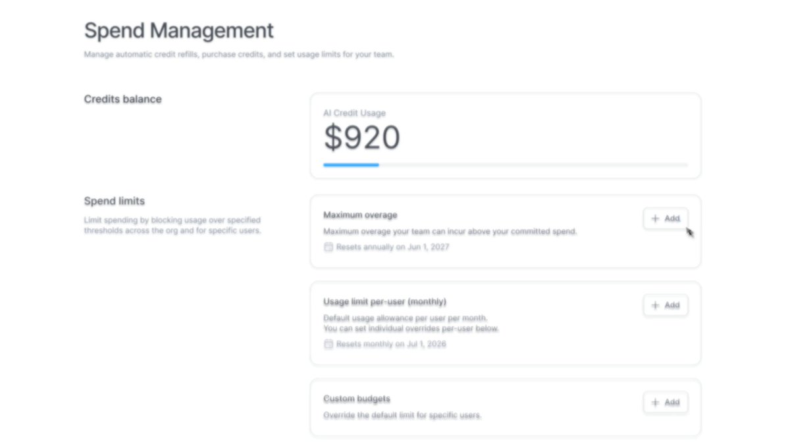
Task: Click the calendar icon beside Resets monthly
Action: [x=329, y=344]
